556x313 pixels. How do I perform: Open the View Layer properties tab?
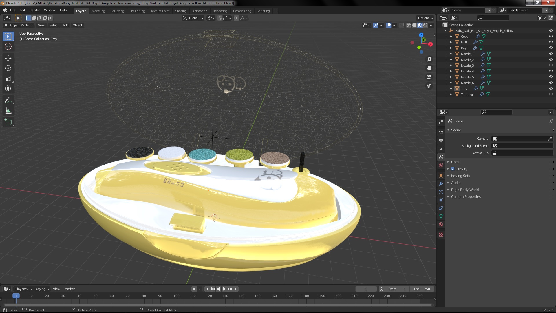[441, 149]
